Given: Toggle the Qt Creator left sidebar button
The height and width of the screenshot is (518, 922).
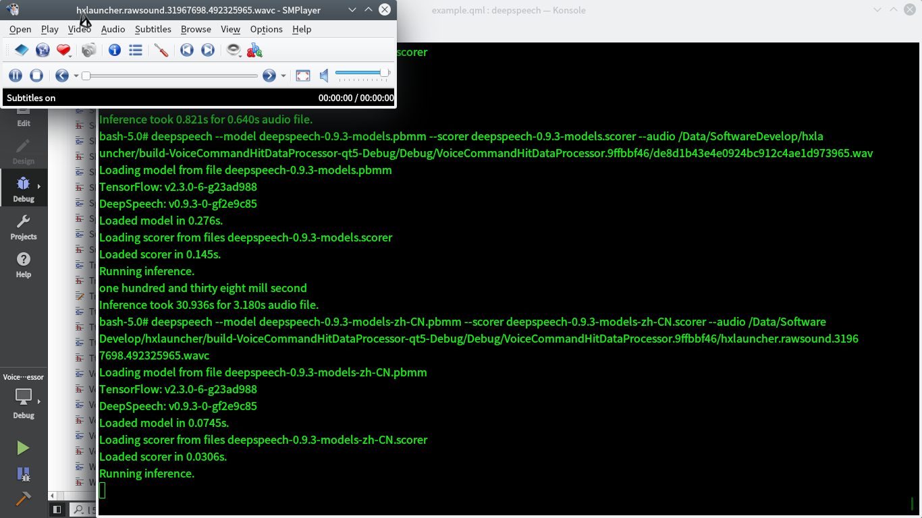Looking at the screenshot, I should pos(57,510).
